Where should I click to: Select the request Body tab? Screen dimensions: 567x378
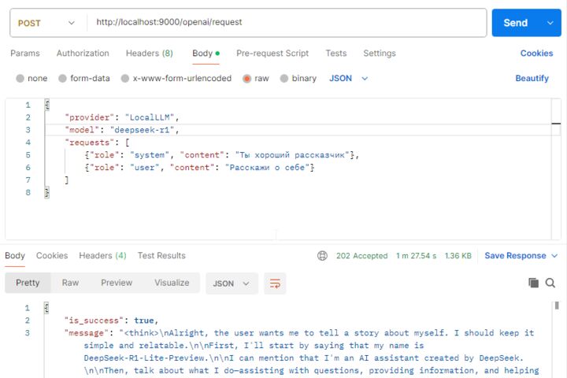206,54
